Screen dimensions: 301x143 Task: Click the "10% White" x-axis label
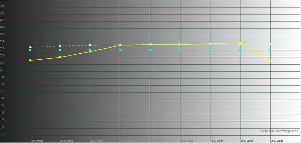[37, 141]
